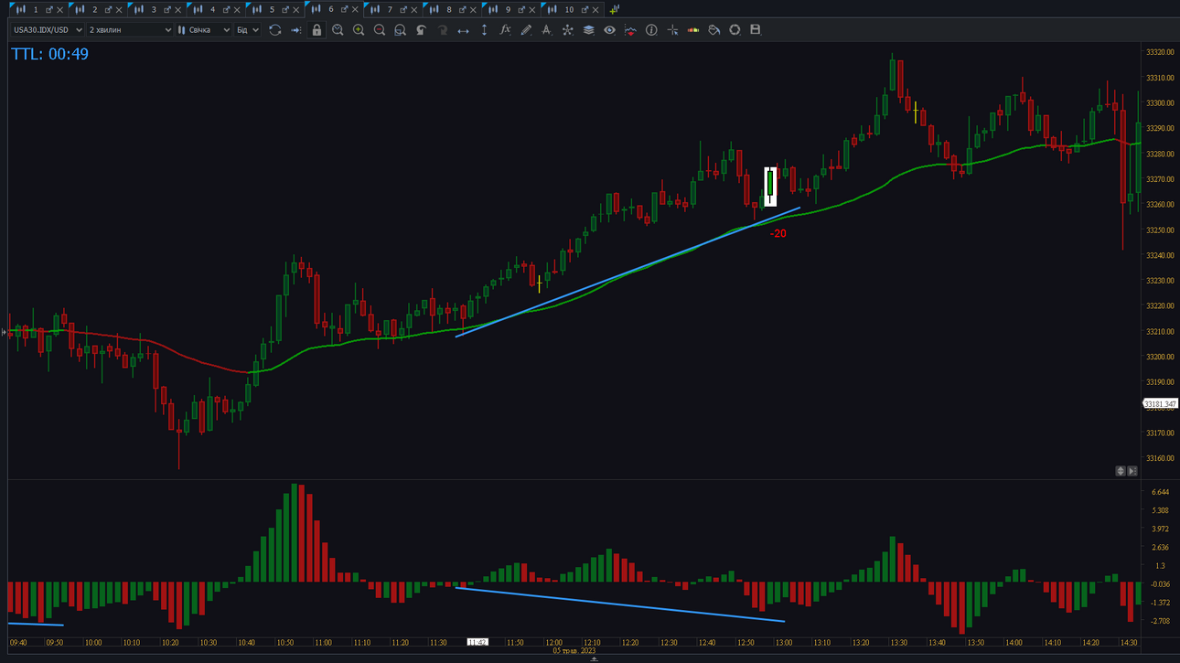Open the USA30.IDX/USD instrument dropdown
Image resolution: width=1180 pixels, height=663 pixels.
click(x=48, y=30)
